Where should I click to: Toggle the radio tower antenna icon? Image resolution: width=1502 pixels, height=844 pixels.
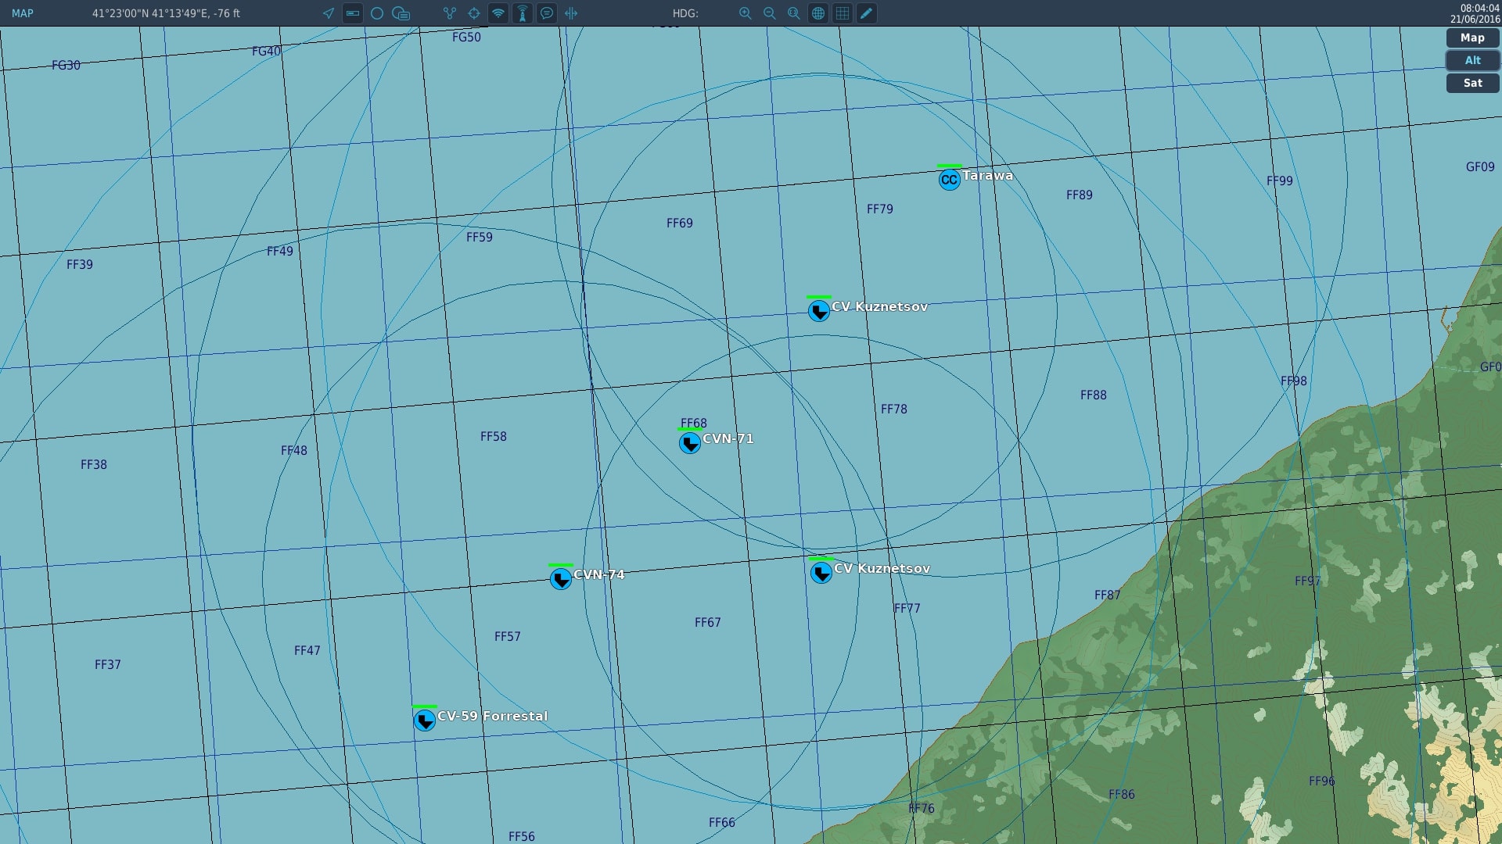pyautogui.click(x=523, y=13)
